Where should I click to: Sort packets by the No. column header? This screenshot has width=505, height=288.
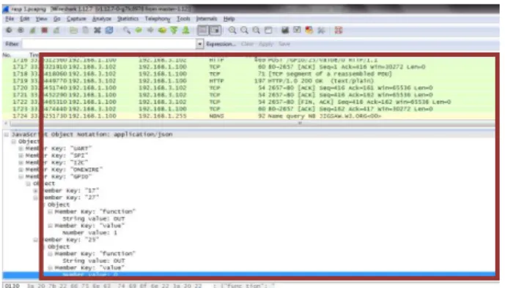click(x=7, y=55)
